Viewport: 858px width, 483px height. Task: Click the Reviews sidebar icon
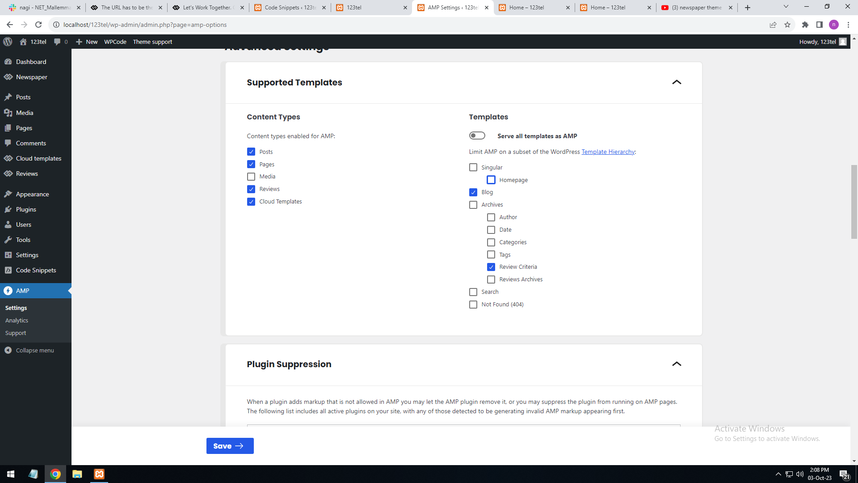point(8,174)
